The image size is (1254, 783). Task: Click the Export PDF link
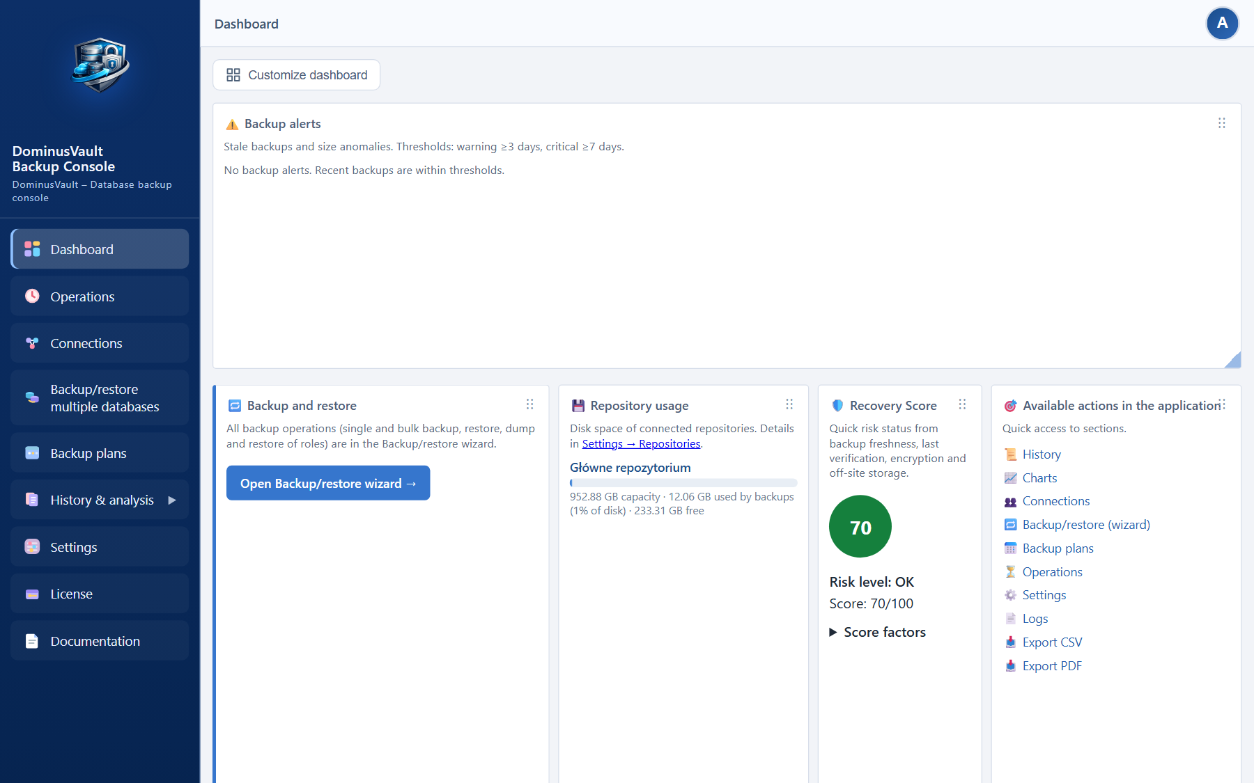coord(1052,666)
